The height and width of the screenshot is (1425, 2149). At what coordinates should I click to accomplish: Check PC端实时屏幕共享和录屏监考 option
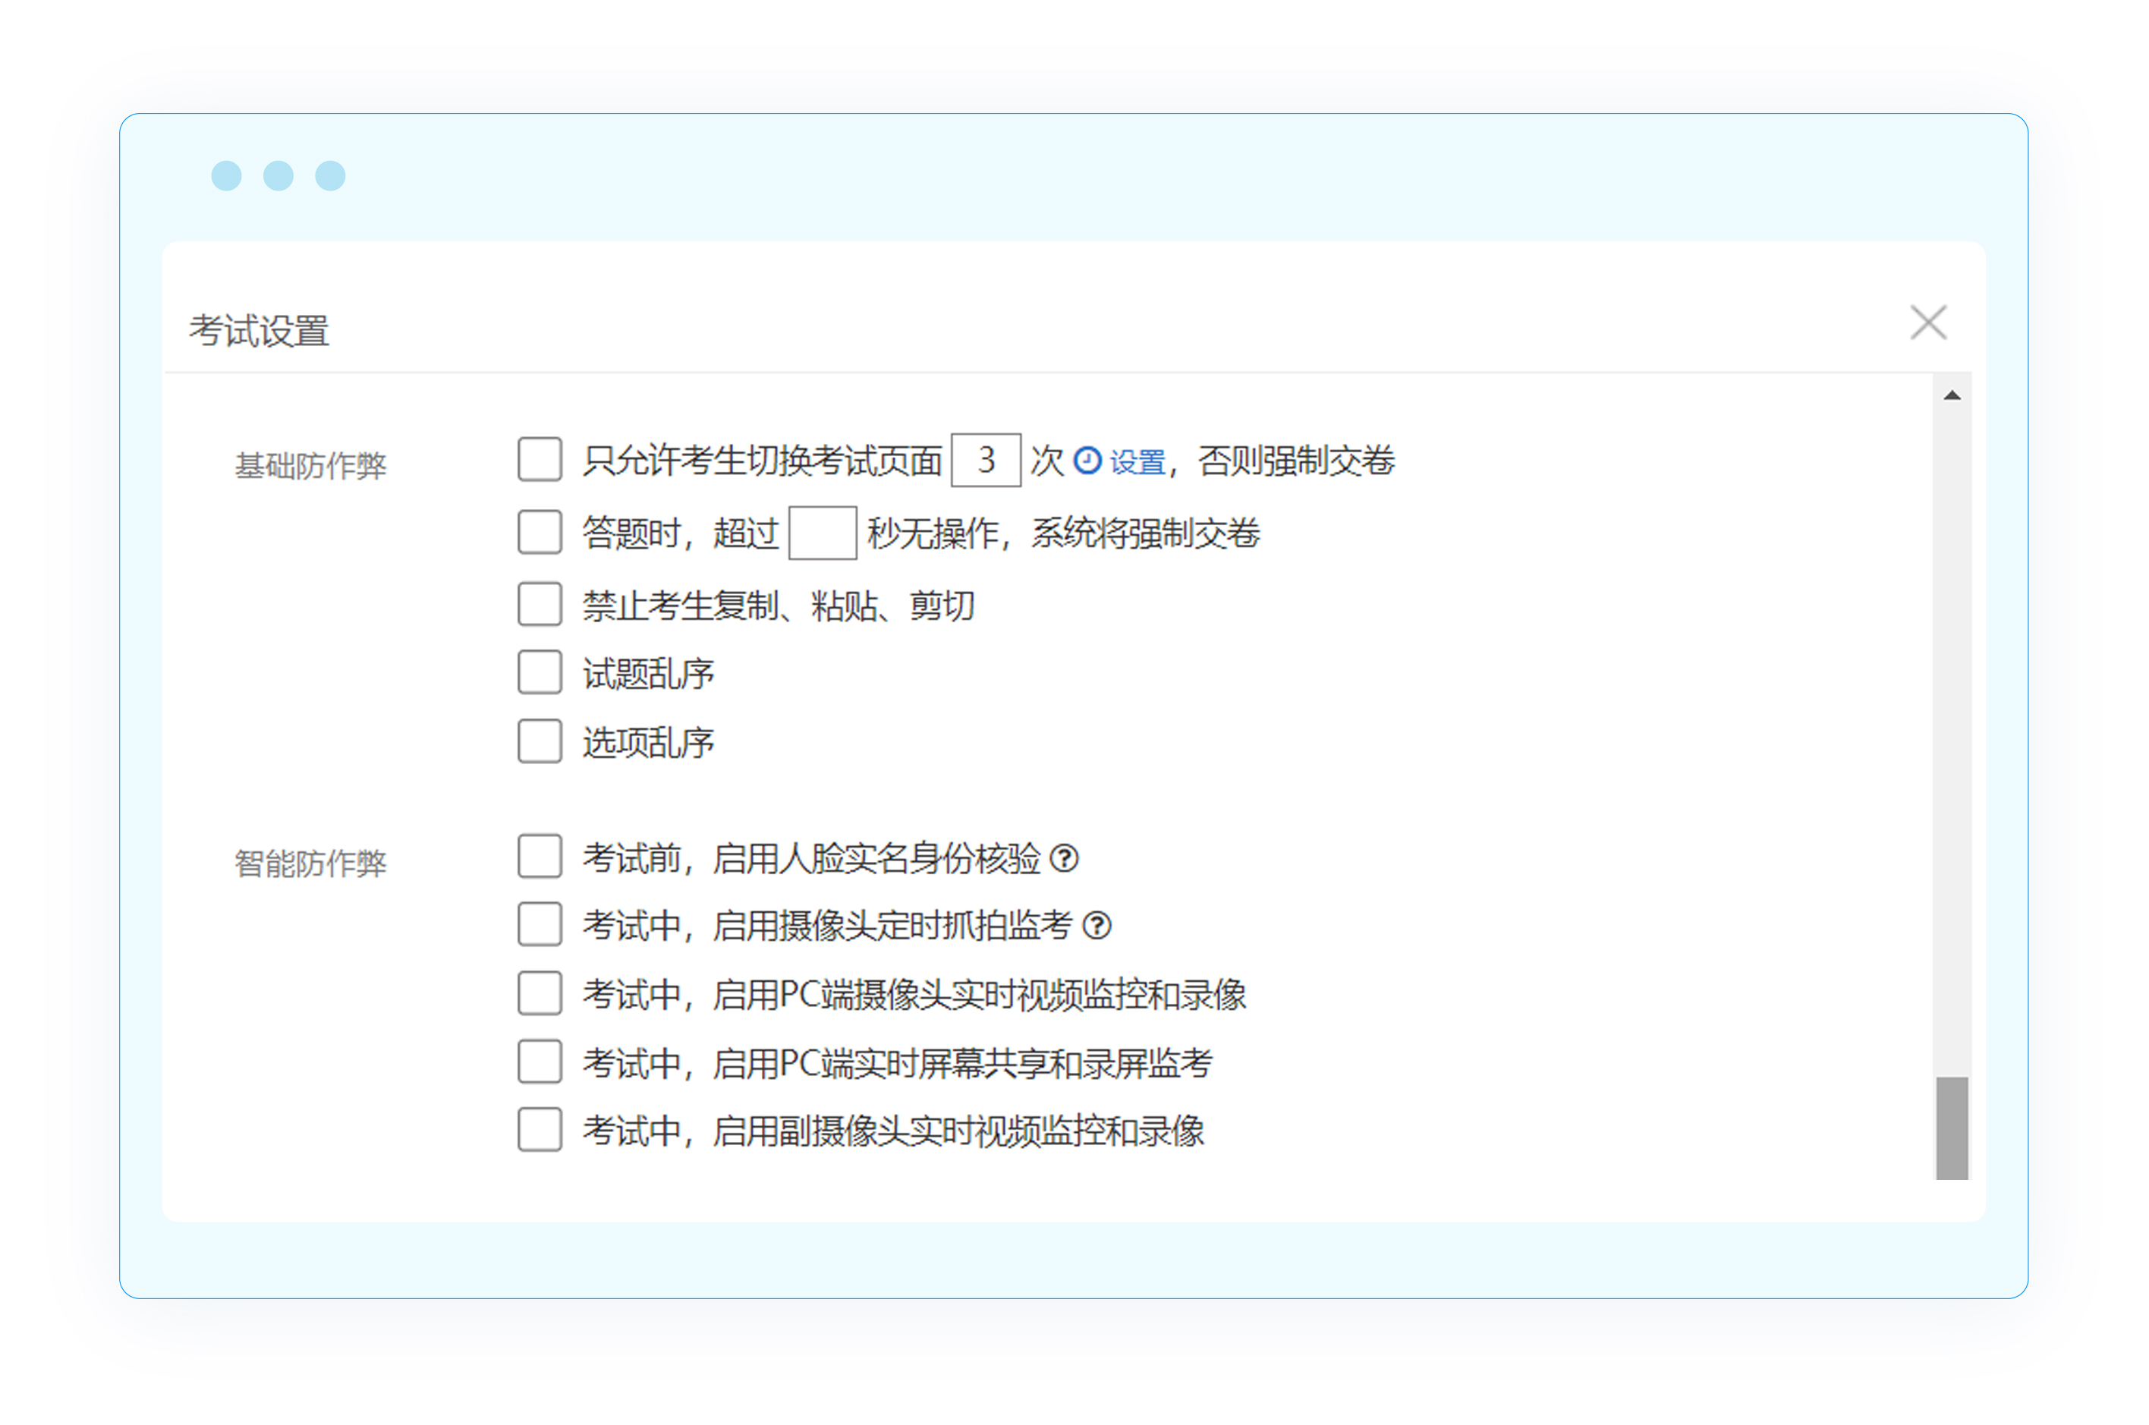[x=540, y=1062]
